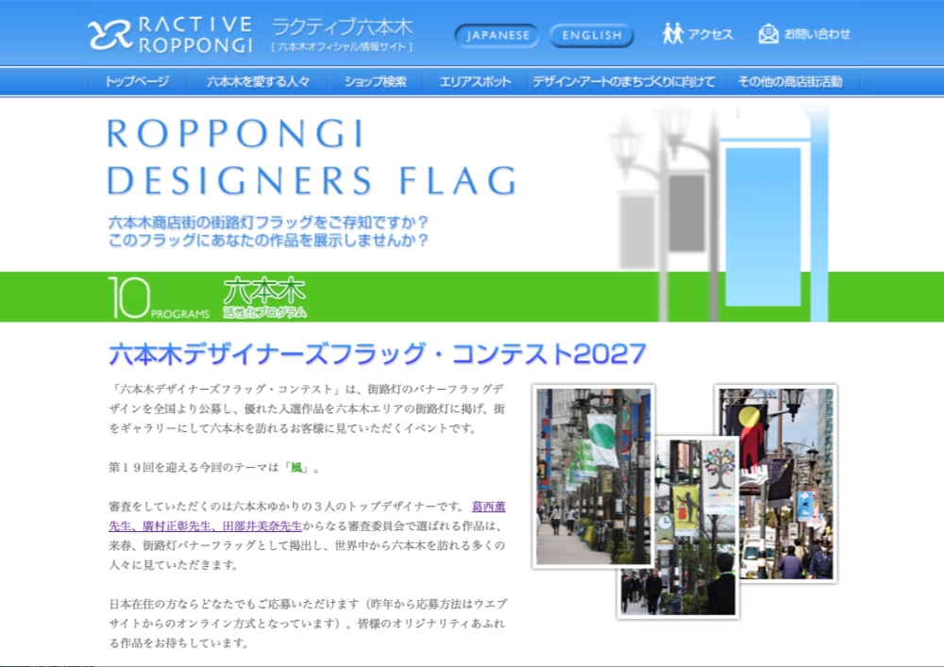The height and width of the screenshot is (667, 944).
Task: Click the text このフラッグにあなたの作品を展示しませんか？
Action: pos(268,240)
